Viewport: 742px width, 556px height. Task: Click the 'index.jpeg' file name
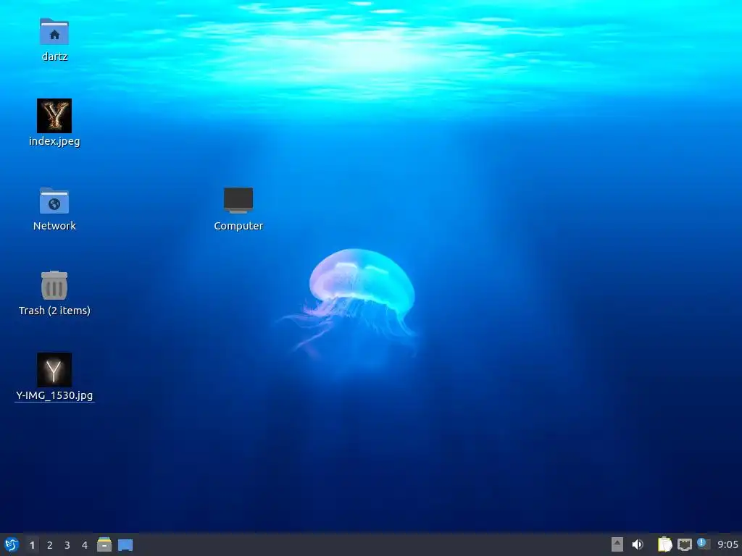(x=54, y=141)
